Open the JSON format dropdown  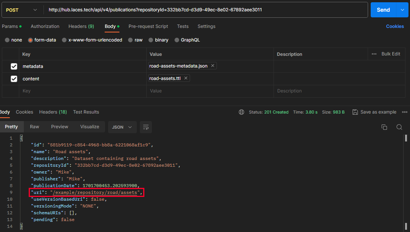point(122,127)
